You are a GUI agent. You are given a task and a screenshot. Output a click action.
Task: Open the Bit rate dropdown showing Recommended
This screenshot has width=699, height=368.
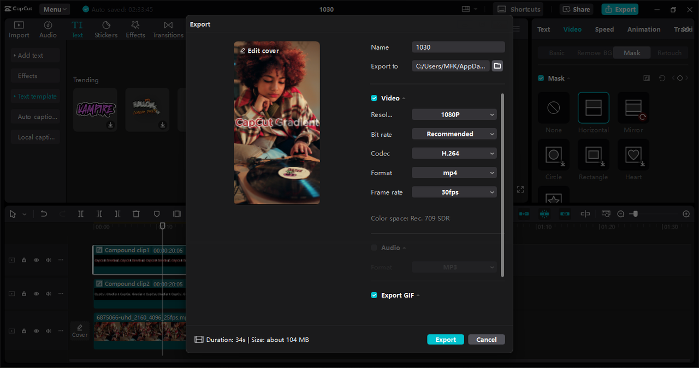pos(454,134)
